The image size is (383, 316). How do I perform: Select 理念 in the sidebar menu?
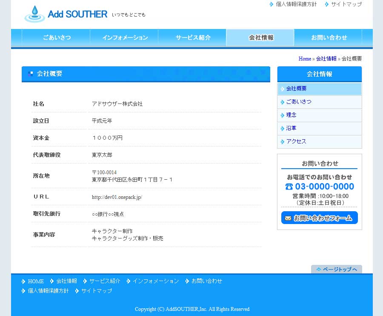click(x=292, y=115)
